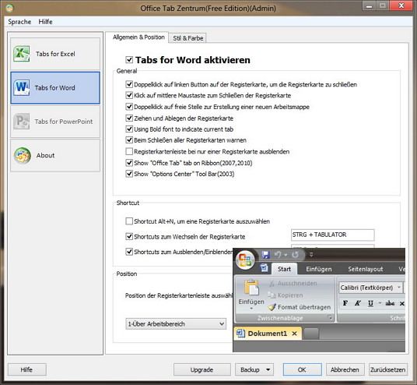Viewport: 417px width, 385px height.
Task: Toggle Shortcuts zum Wechseln der Registerkarte
Action: pyautogui.click(x=129, y=237)
